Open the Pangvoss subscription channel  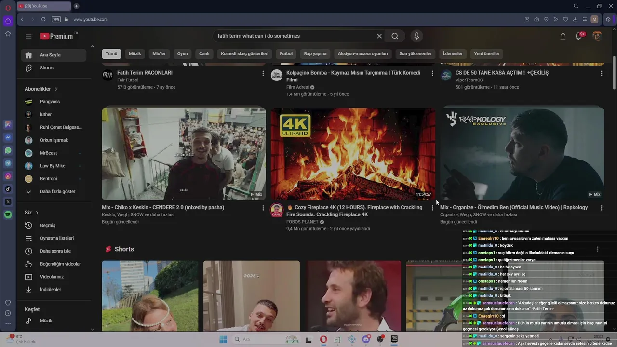[54, 102]
